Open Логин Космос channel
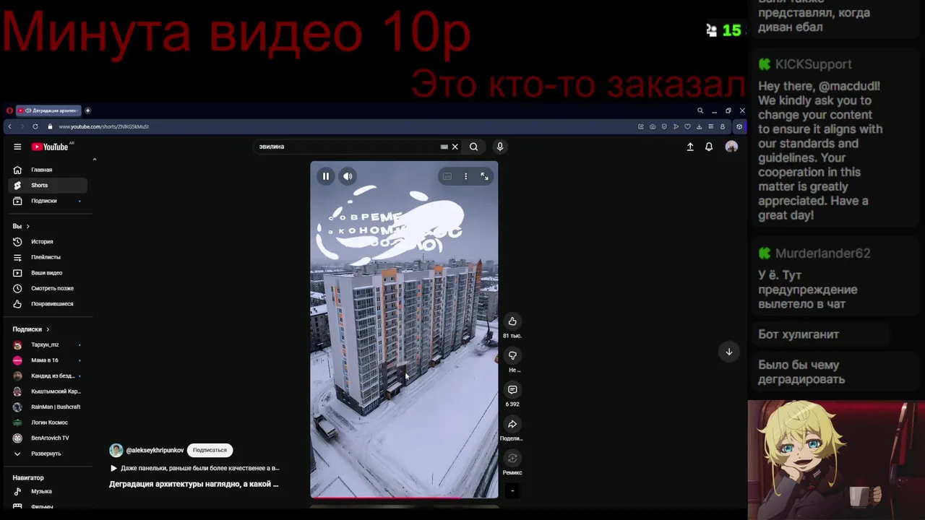 point(48,422)
